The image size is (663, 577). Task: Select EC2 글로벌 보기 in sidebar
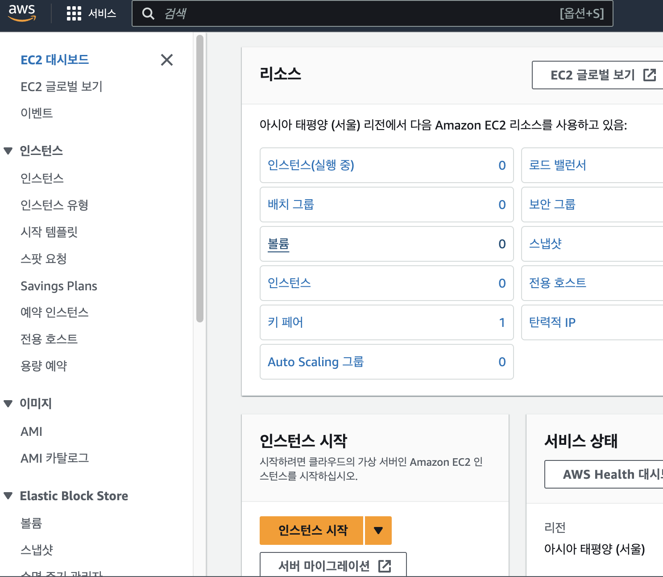[62, 87]
